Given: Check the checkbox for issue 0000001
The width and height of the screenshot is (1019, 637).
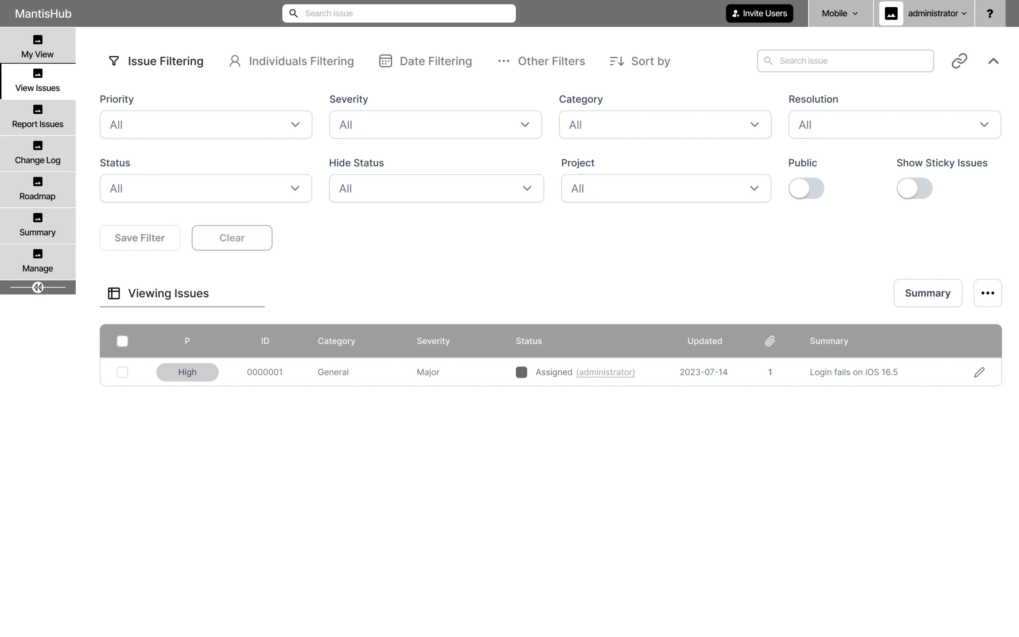Looking at the screenshot, I should (122, 372).
